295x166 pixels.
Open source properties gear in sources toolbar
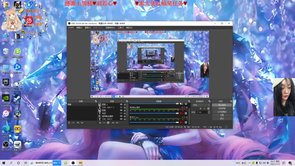coord(108,123)
